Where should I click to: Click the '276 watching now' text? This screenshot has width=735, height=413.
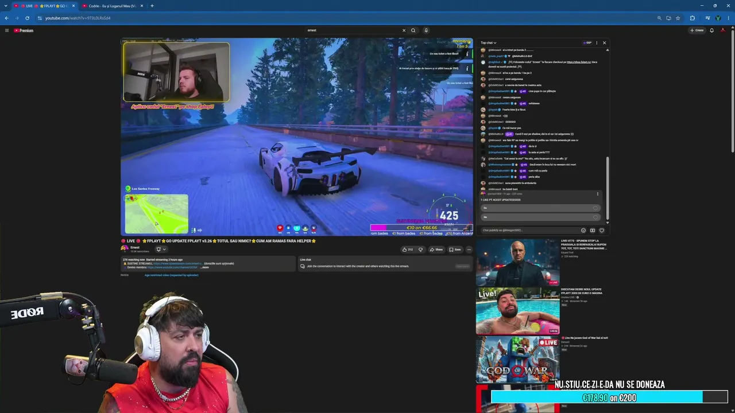tap(134, 259)
